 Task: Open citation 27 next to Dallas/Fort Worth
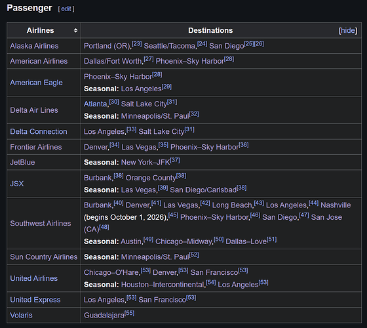[x=149, y=59]
